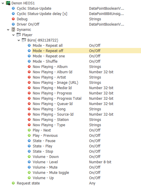Viewport: 141px width, 188px height.
Task: Select Now Playing - Album-Id entry
Action: (x=53, y=72)
